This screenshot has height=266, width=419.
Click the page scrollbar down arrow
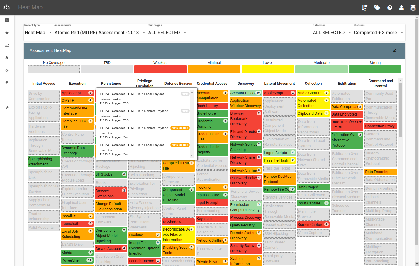click(417, 264)
